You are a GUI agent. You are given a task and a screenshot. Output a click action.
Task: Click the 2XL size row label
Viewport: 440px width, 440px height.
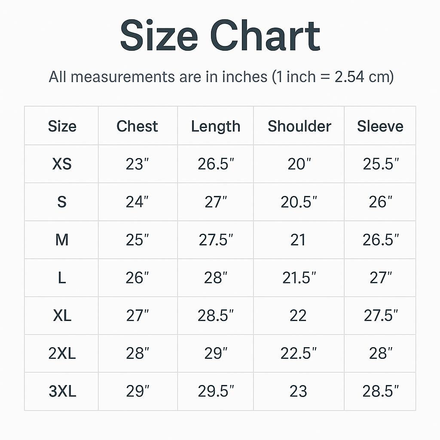tap(62, 354)
